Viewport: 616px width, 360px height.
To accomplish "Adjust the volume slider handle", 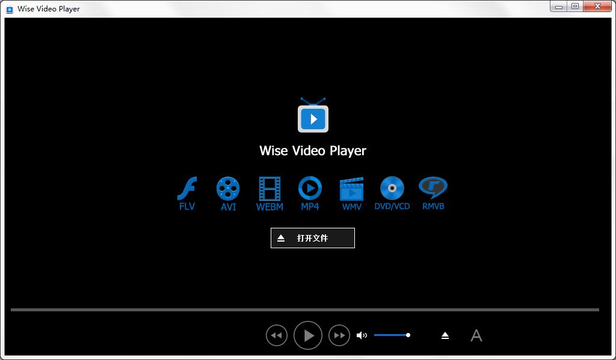I will coord(408,335).
